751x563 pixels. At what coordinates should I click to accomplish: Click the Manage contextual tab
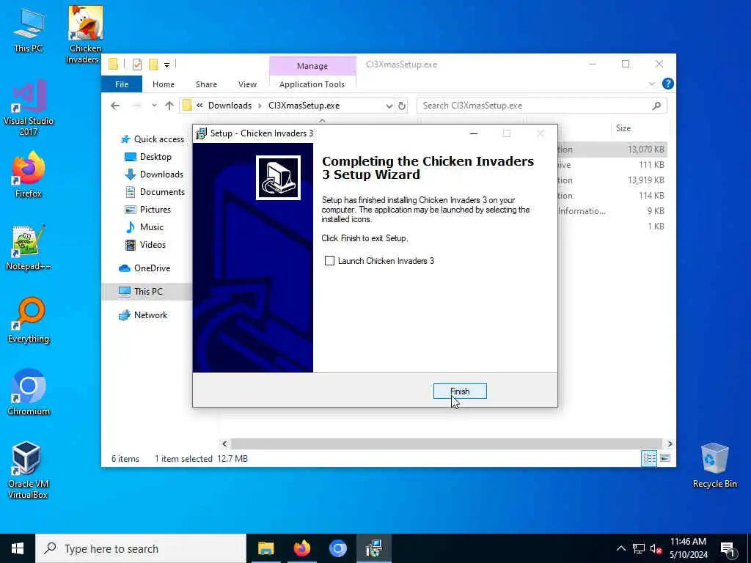(x=312, y=66)
